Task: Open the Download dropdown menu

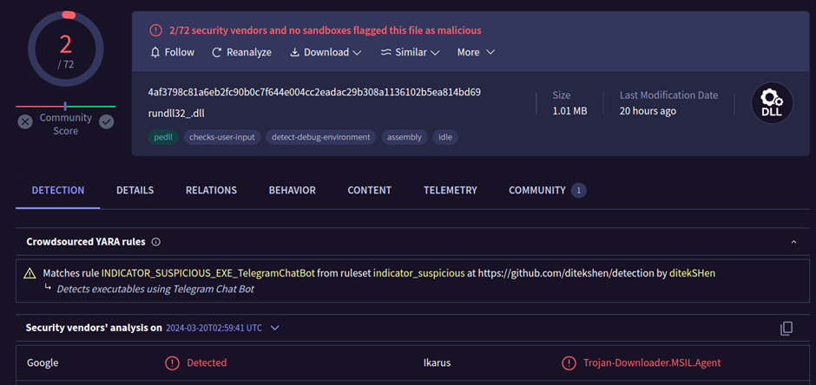Action: point(326,52)
